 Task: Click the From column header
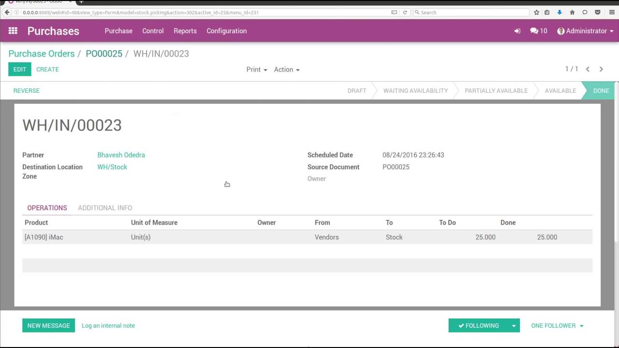pos(322,223)
